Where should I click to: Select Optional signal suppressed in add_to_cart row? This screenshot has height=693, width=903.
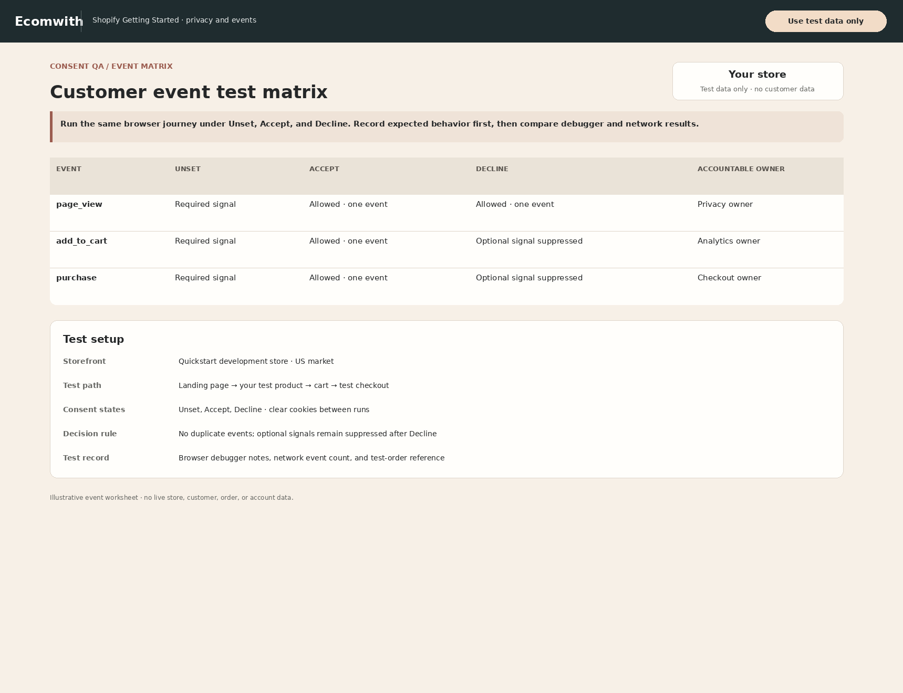[529, 241]
